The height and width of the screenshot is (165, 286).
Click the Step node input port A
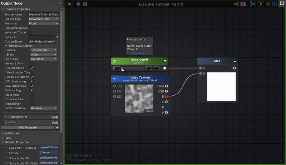[201, 68]
